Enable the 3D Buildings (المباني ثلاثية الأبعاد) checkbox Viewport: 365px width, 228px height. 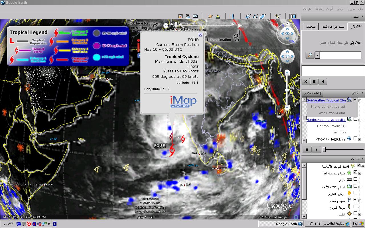coord(355,186)
